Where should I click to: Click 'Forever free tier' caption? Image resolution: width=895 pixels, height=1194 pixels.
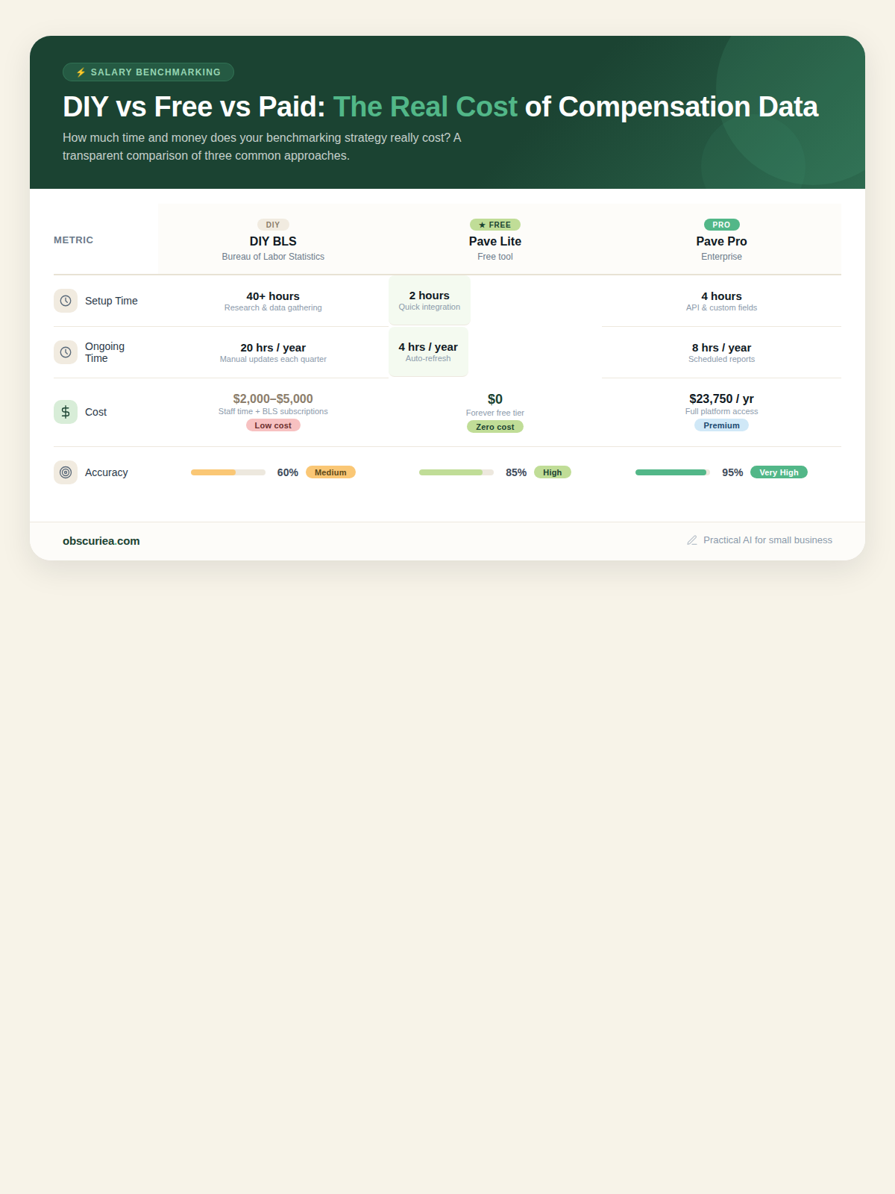coord(495,413)
